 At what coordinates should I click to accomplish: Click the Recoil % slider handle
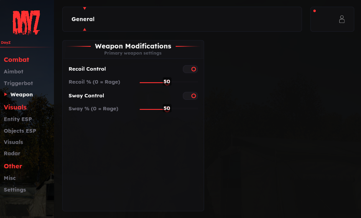[x=167, y=82]
